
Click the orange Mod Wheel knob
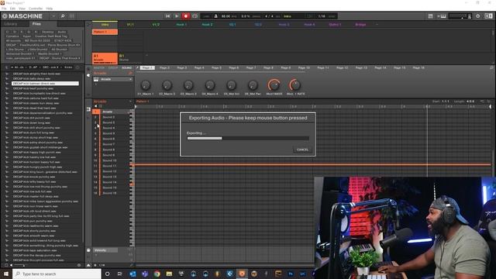tap(274, 85)
